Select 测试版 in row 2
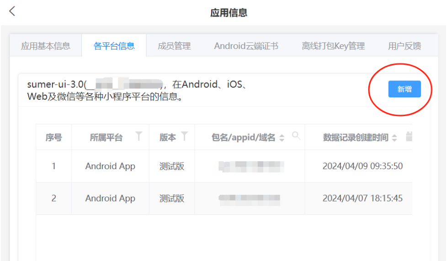The height and width of the screenshot is (261, 447). point(172,198)
